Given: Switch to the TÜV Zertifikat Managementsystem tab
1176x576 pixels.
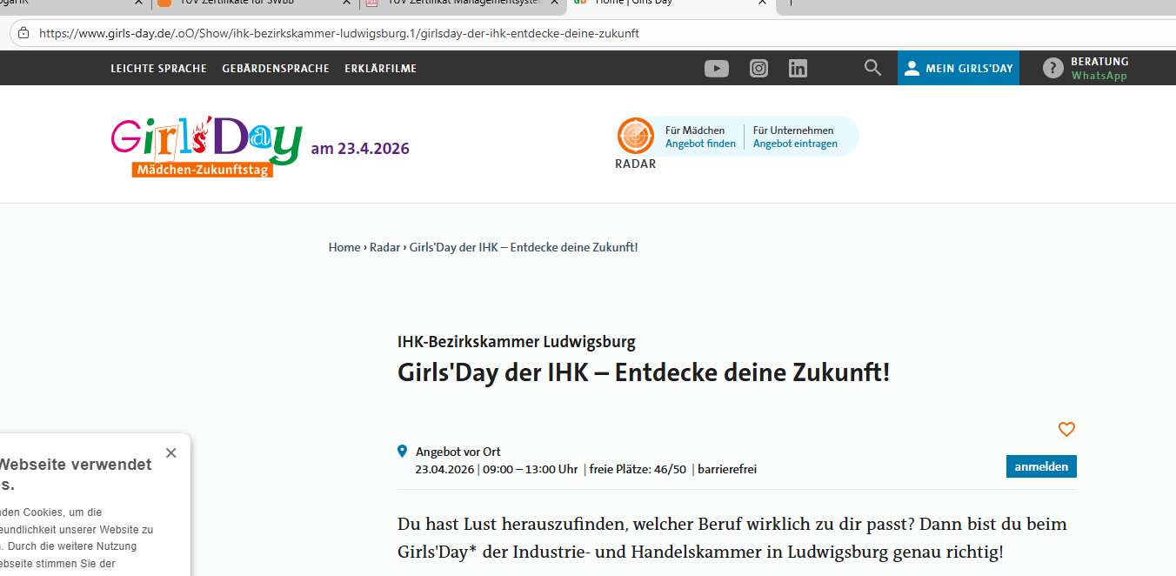Looking at the screenshot, I should coord(465,3).
